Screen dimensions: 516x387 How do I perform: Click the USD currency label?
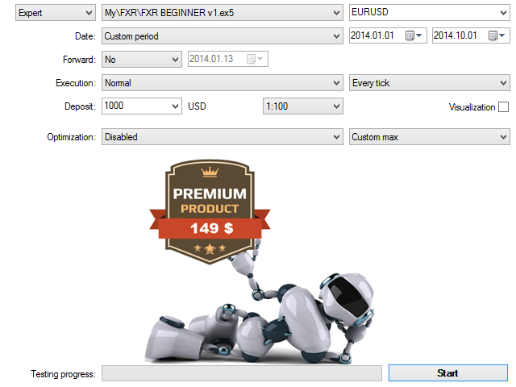[197, 106]
